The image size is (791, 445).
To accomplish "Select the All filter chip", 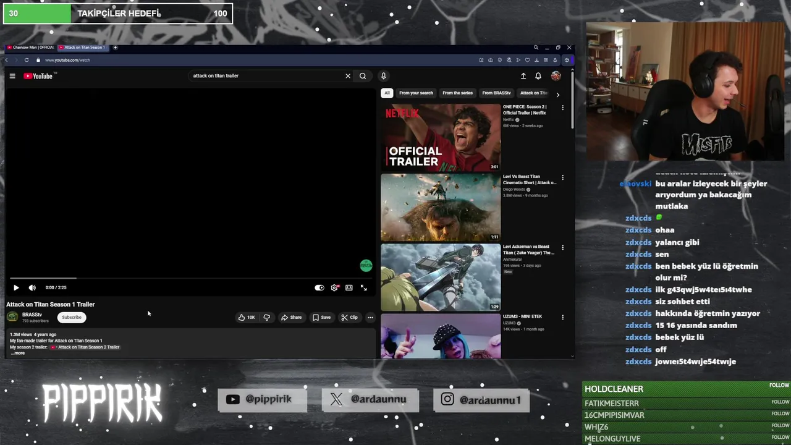I will pos(387,93).
